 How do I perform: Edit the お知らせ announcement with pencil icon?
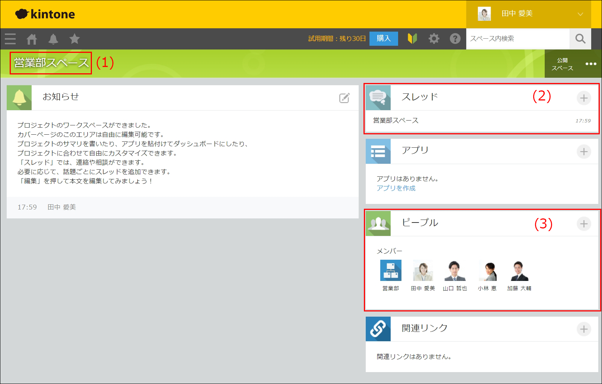click(344, 98)
